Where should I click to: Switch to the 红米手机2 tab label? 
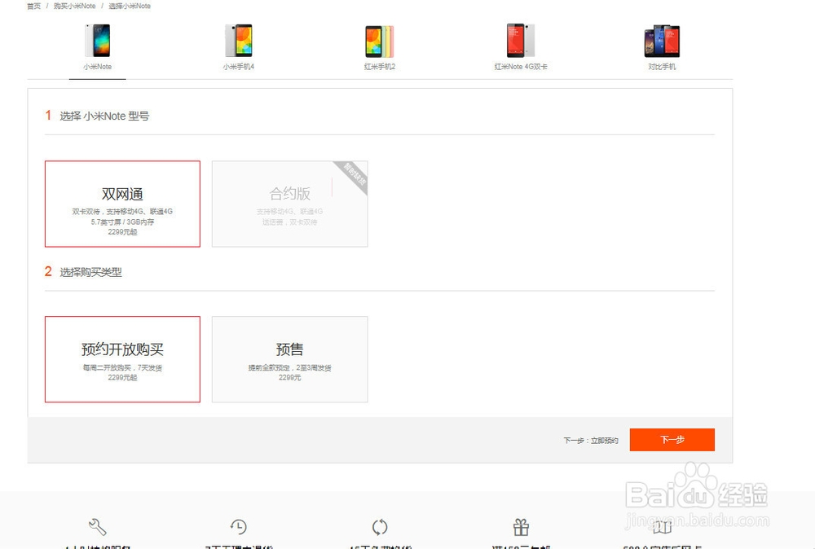380,67
